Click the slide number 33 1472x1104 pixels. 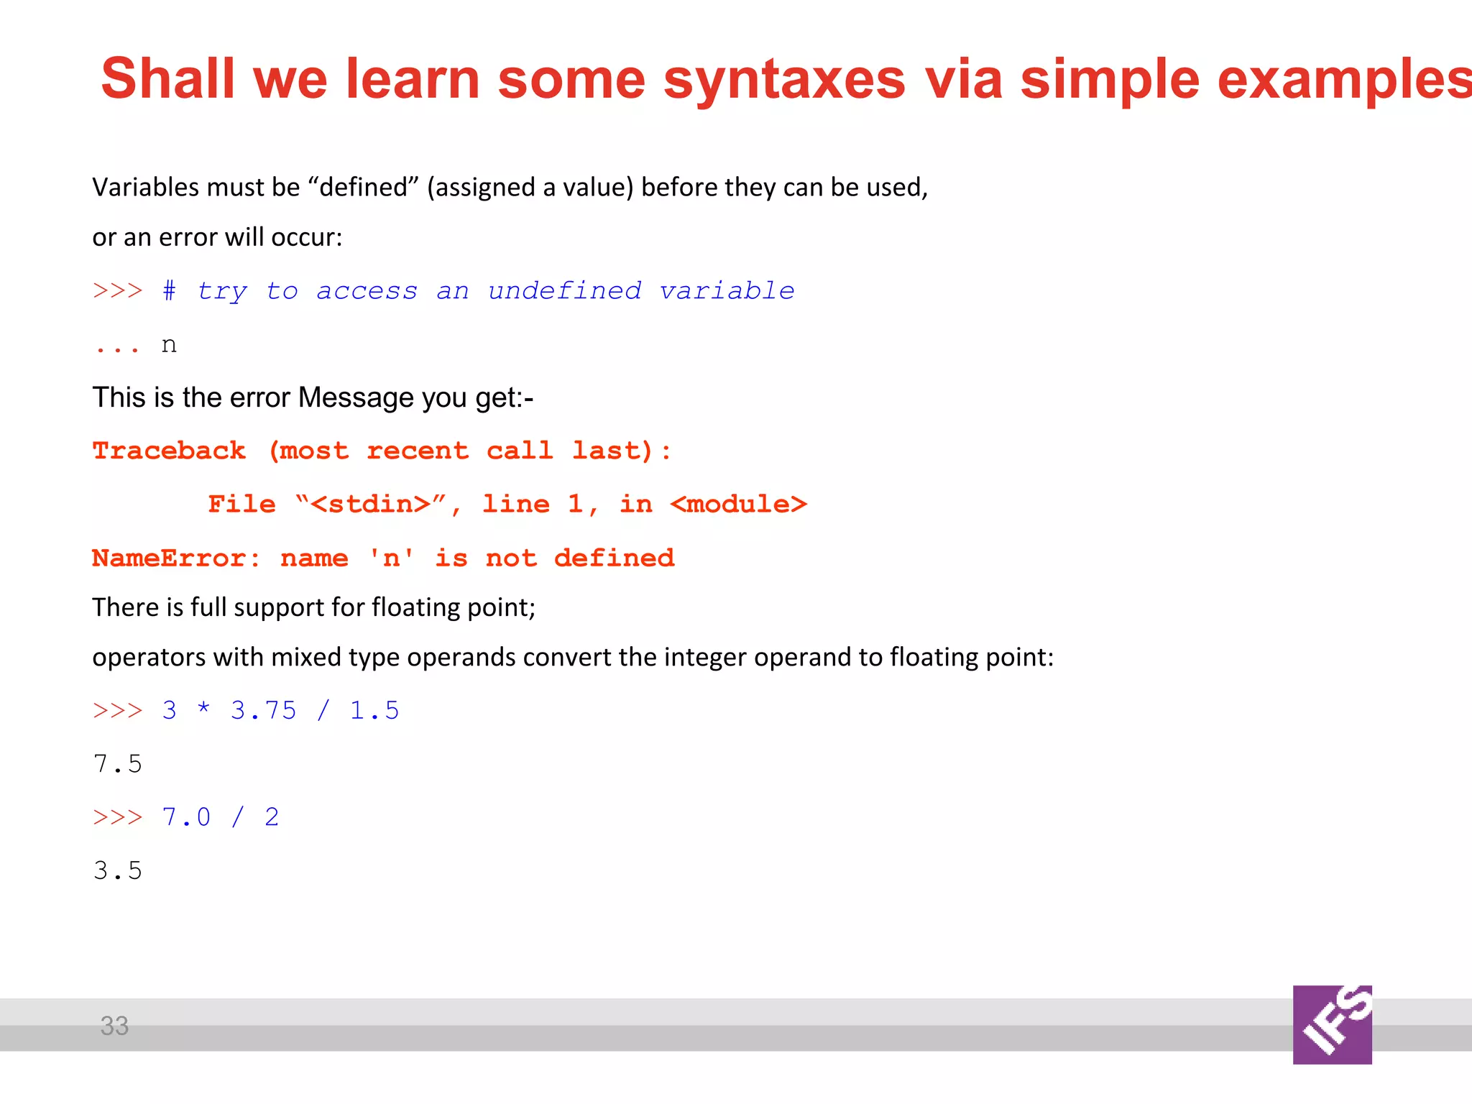click(114, 1026)
